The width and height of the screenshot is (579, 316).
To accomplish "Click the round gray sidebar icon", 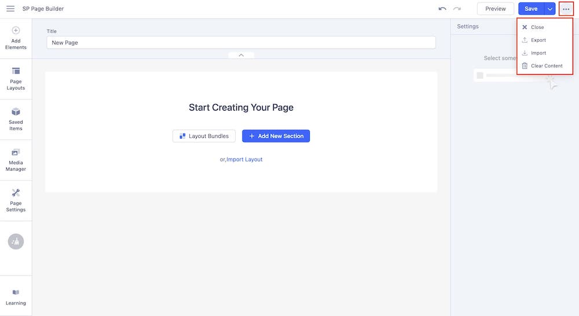I will click(16, 242).
